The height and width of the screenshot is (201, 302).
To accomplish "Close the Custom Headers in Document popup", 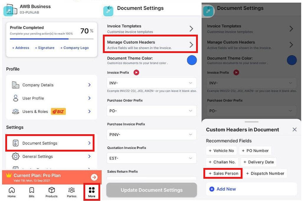I will point(294,129).
